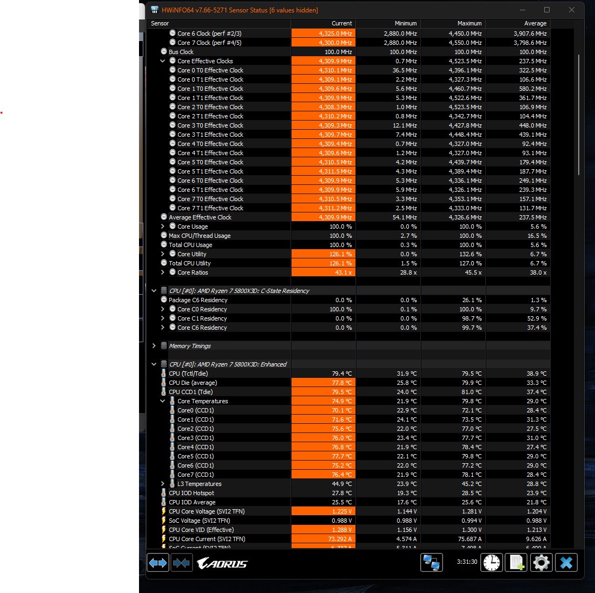The image size is (595, 593).
Task: Click the Total CPU Utility icon
Action: point(164,263)
